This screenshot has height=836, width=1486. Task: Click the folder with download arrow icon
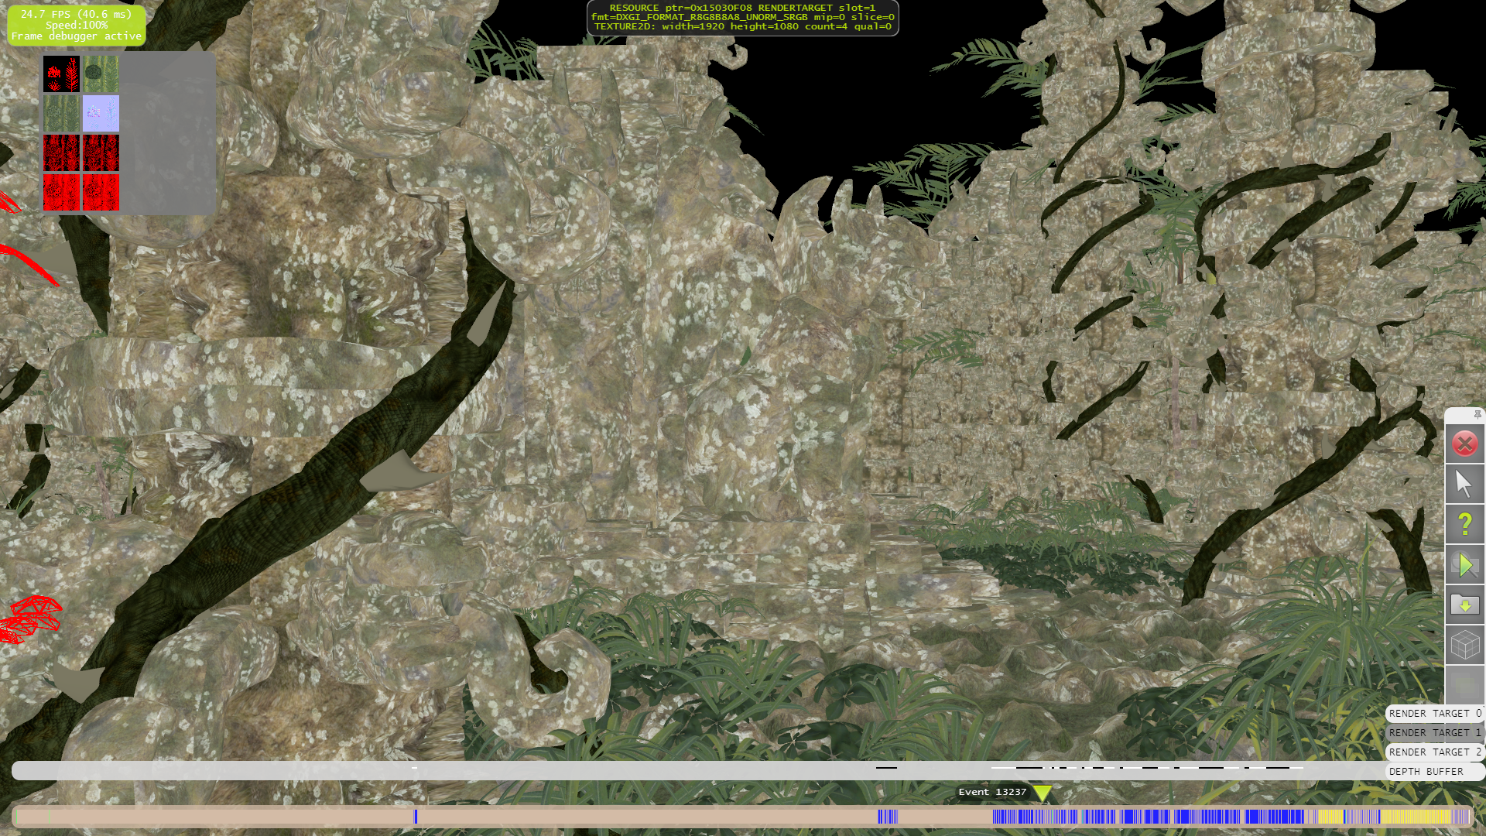1464,605
